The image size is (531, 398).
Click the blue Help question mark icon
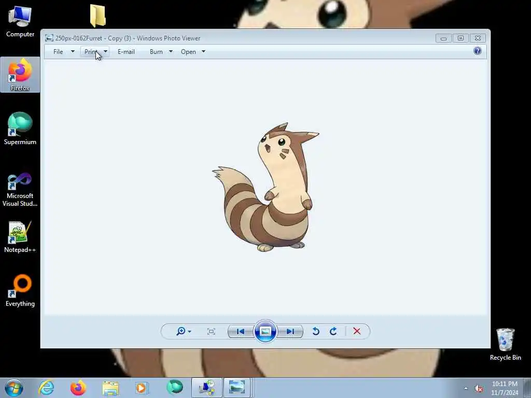[478, 51]
